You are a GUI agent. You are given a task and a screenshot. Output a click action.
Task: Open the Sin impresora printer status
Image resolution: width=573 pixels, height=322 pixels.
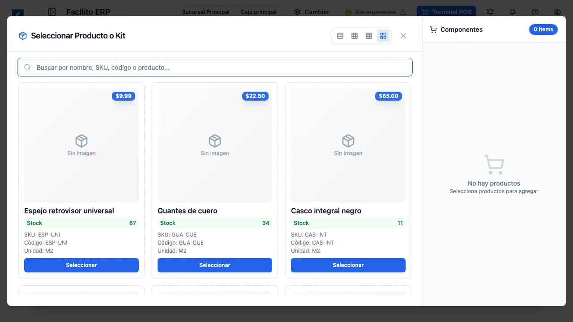[376, 12]
